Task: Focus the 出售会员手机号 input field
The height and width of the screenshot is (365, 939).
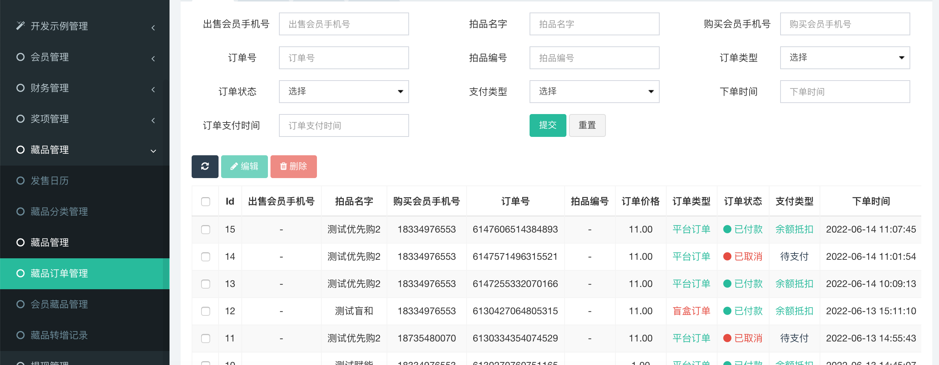Action: click(x=344, y=24)
